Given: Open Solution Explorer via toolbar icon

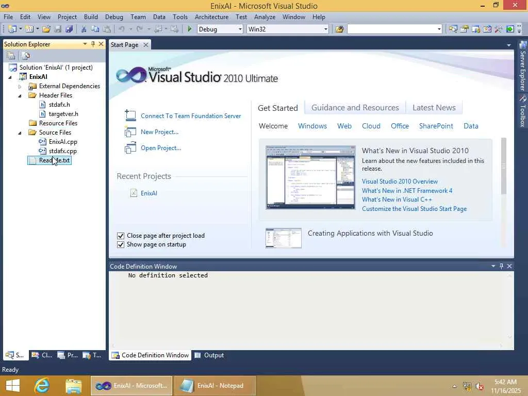Looking at the screenshot, I should click(453, 29).
